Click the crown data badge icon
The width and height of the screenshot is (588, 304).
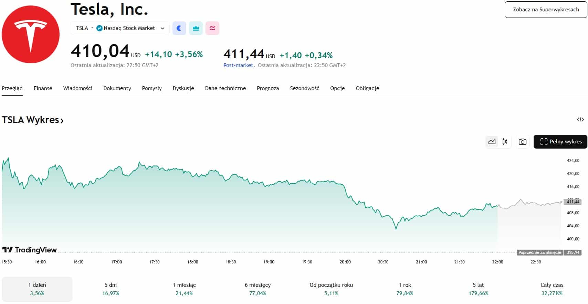(x=196, y=28)
